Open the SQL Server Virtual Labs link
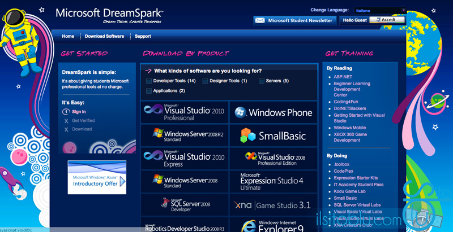The image size is (453, 232). tap(357, 205)
